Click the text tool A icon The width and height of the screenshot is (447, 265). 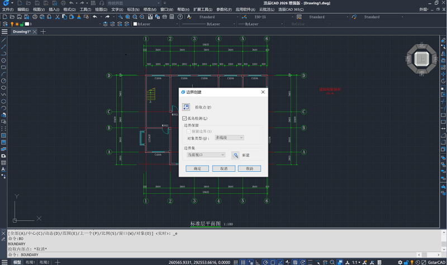[4, 169]
